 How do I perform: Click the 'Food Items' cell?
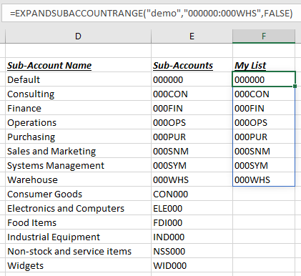[x=78, y=222]
